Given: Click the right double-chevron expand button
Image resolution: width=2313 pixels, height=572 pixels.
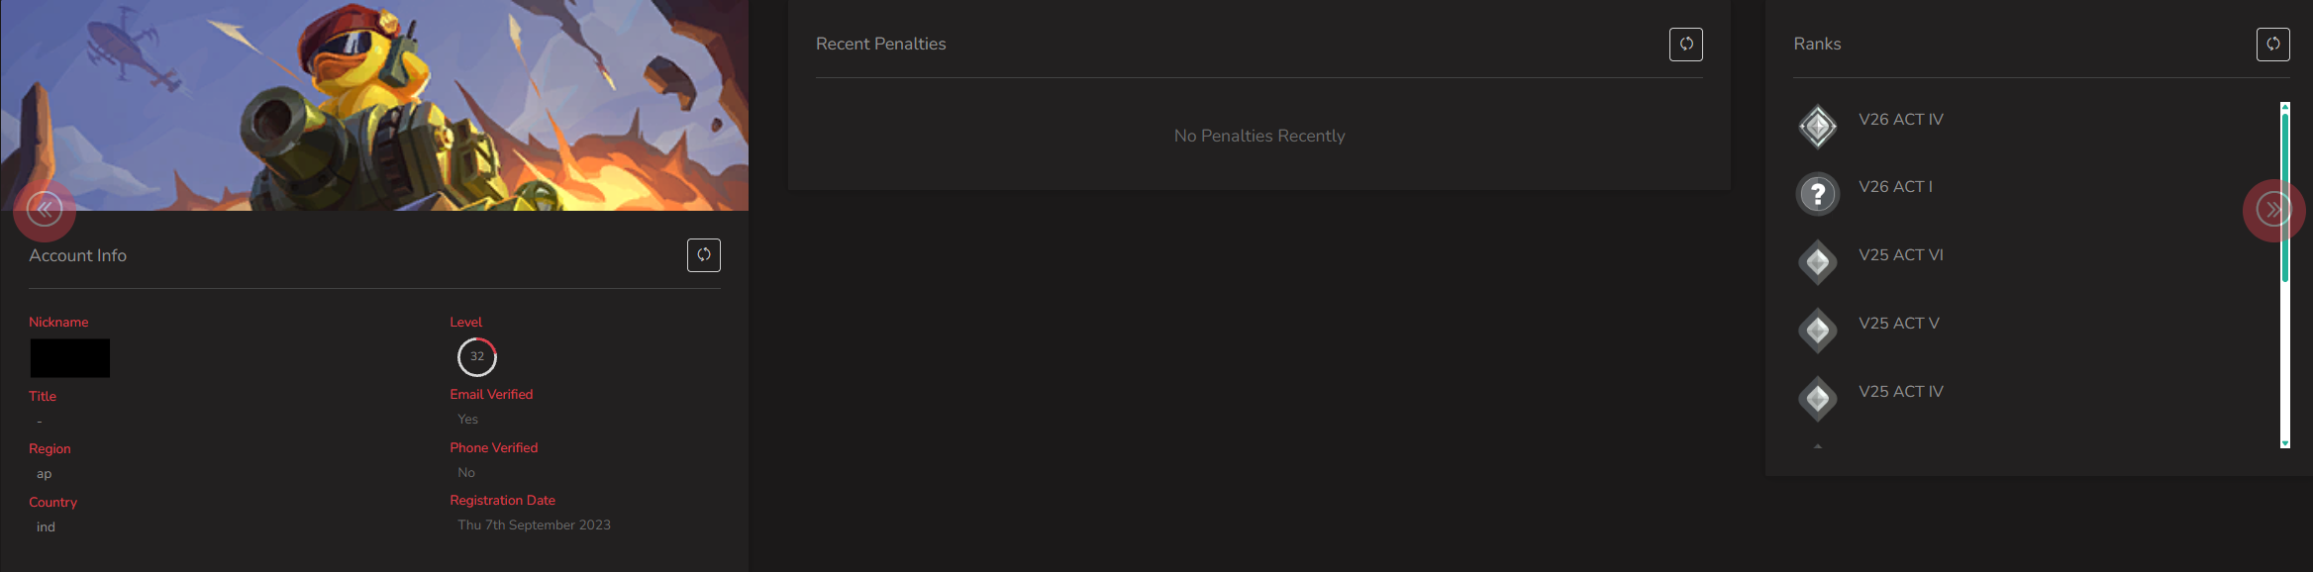Looking at the screenshot, I should tap(2273, 210).
